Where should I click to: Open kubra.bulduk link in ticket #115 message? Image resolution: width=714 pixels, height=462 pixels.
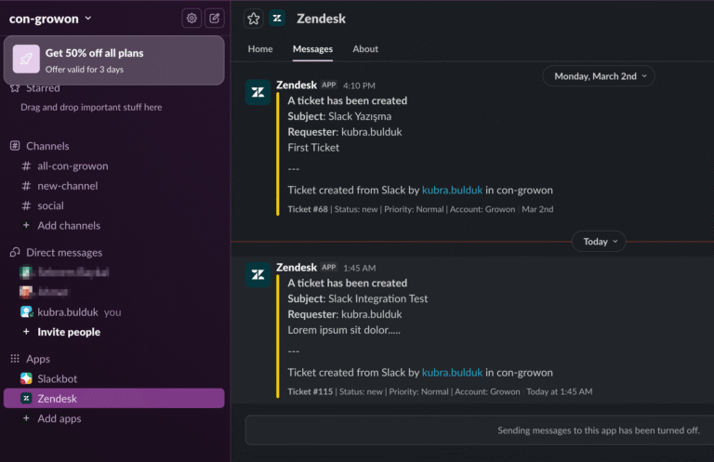click(x=452, y=373)
